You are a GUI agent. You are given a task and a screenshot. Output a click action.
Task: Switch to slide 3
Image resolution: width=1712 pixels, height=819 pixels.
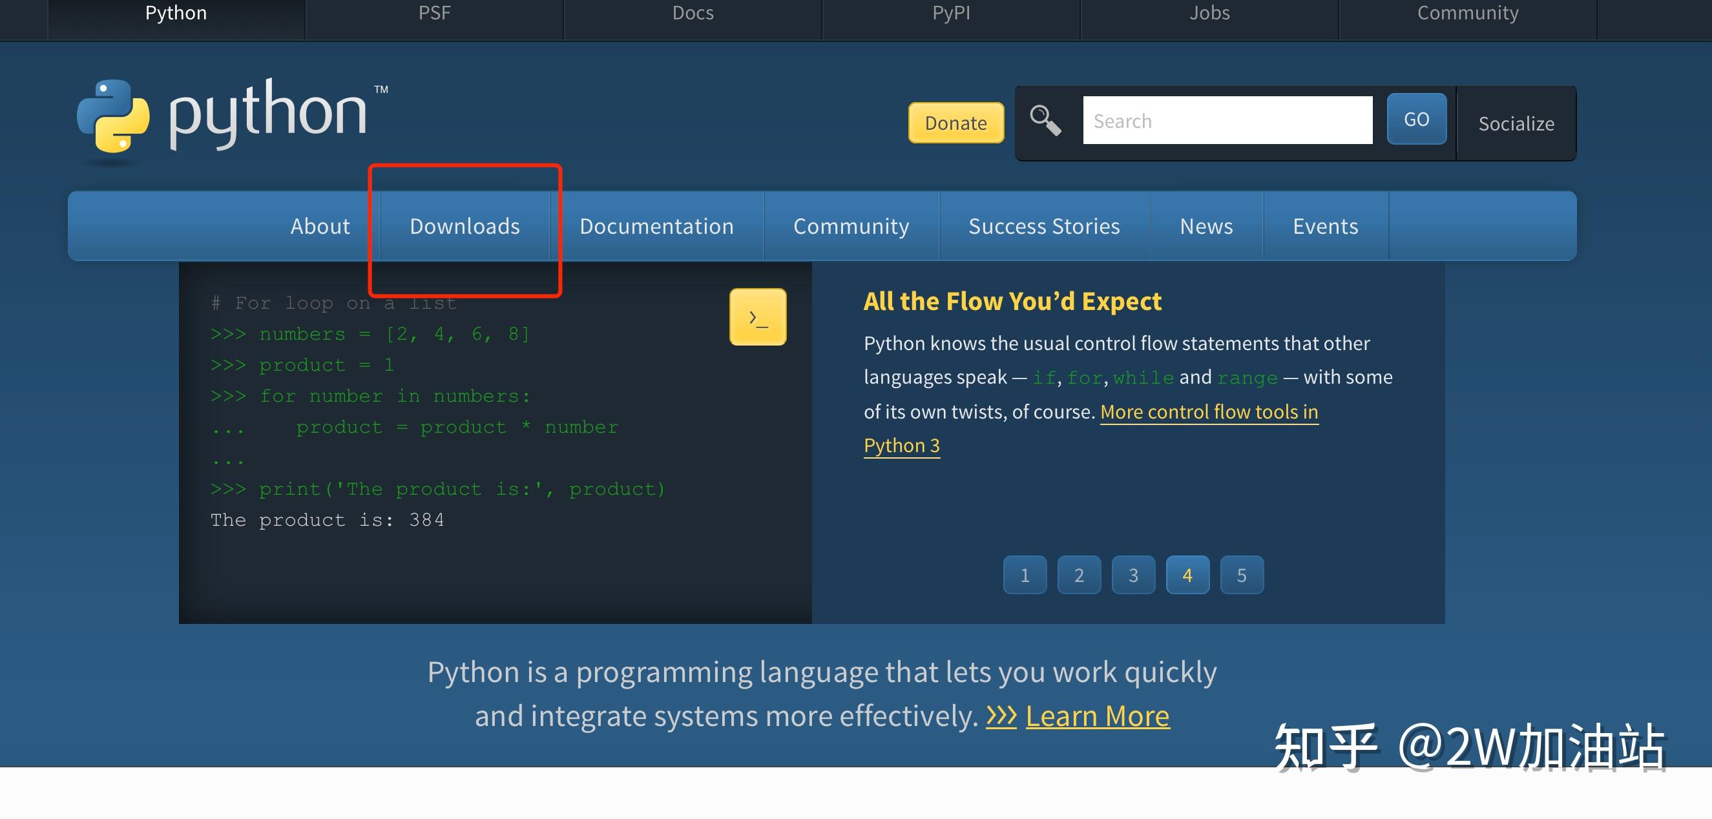[x=1133, y=575]
